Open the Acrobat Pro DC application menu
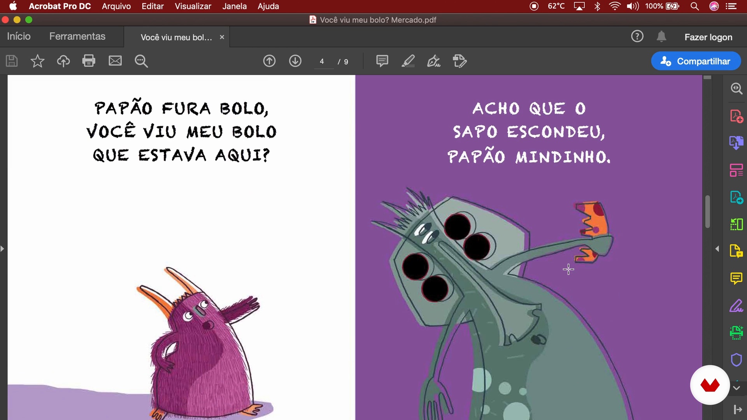Image resolution: width=747 pixels, height=420 pixels. pyautogui.click(x=60, y=6)
